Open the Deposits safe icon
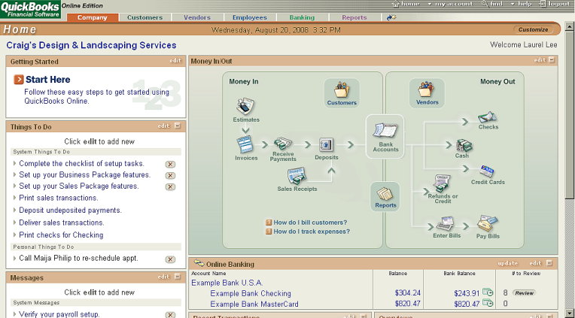This screenshot has height=318, width=575. pyautogui.click(x=326, y=144)
